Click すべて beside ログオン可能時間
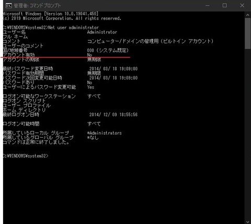The image size is (251, 224). click(94, 124)
